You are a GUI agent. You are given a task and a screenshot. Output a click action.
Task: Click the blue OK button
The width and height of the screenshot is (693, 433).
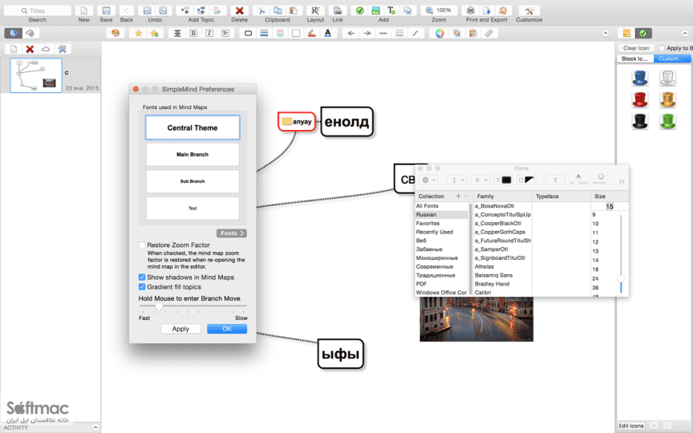click(227, 329)
